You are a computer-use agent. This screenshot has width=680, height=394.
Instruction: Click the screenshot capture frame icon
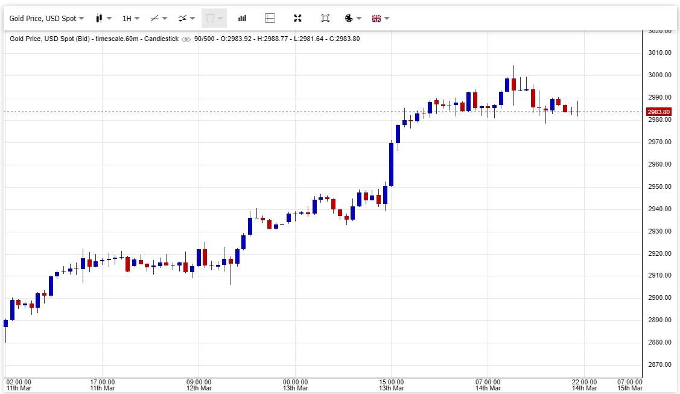pyautogui.click(x=325, y=18)
